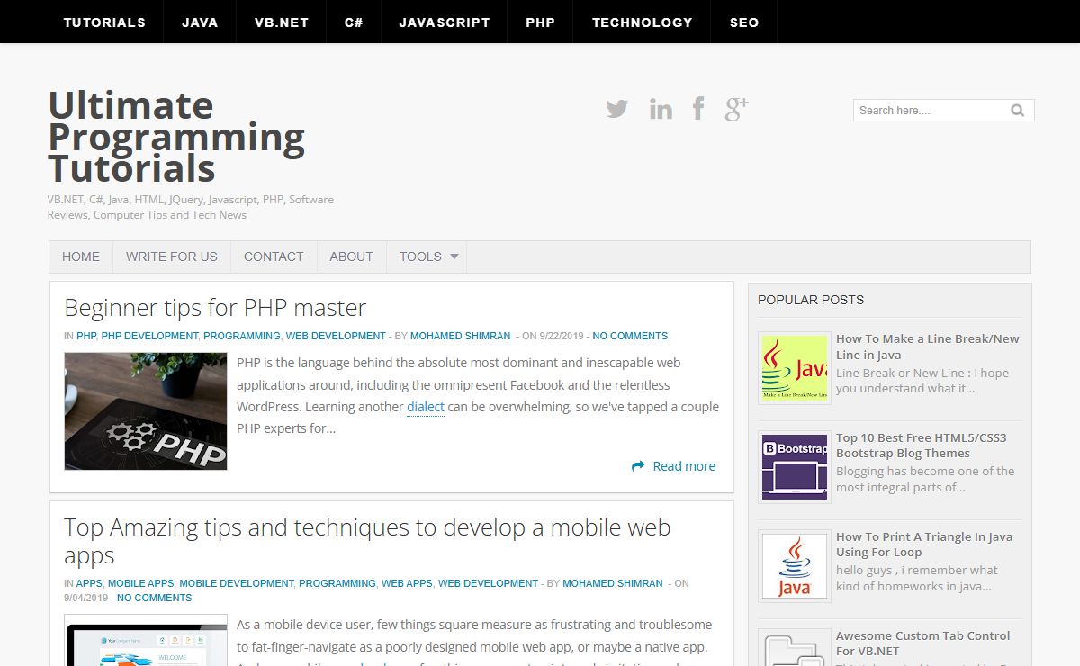Open the CONTACT page
Screen dimensions: 1080x666
click(x=274, y=256)
